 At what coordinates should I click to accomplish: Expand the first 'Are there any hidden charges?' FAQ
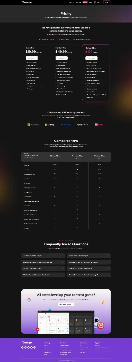point(43,256)
